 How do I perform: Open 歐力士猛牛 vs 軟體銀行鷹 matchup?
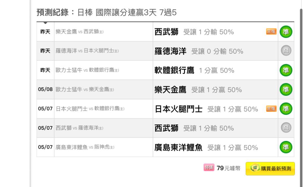point(87,70)
